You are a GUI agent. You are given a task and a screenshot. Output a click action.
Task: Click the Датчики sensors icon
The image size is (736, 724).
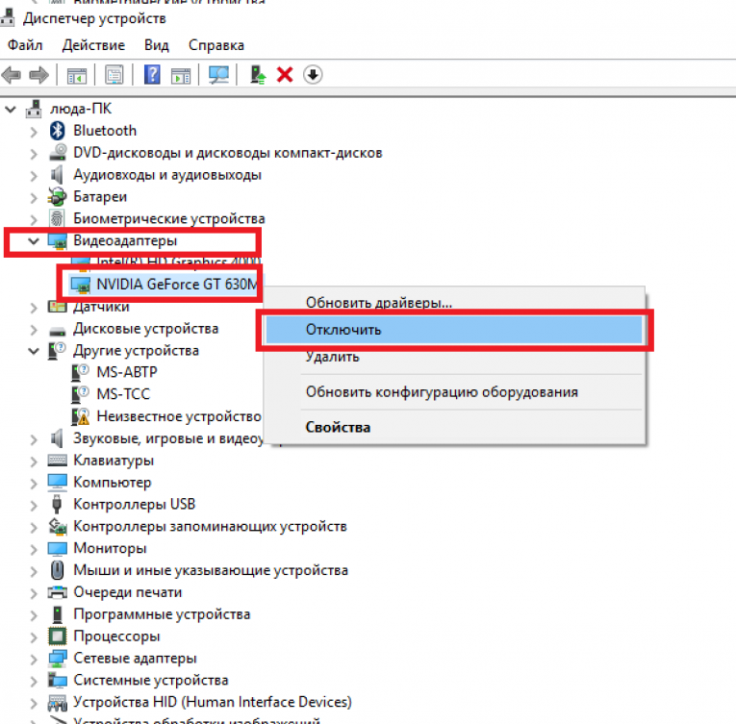[58, 307]
